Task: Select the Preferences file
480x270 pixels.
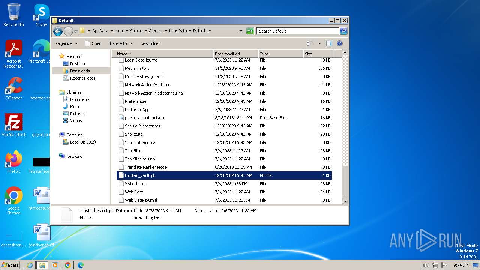Action: (x=136, y=101)
